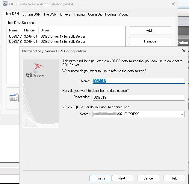
Task: Cancel the DSN configuration wizard
Action: pos(148,178)
